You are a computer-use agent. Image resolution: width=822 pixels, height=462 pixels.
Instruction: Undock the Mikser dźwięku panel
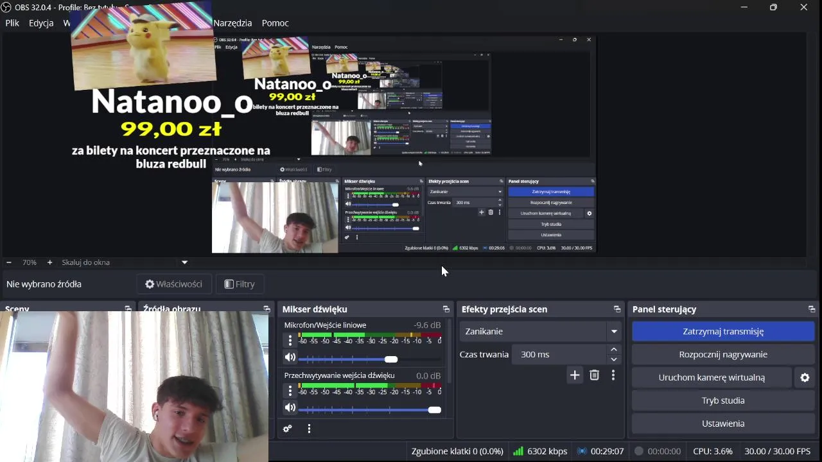(446, 309)
